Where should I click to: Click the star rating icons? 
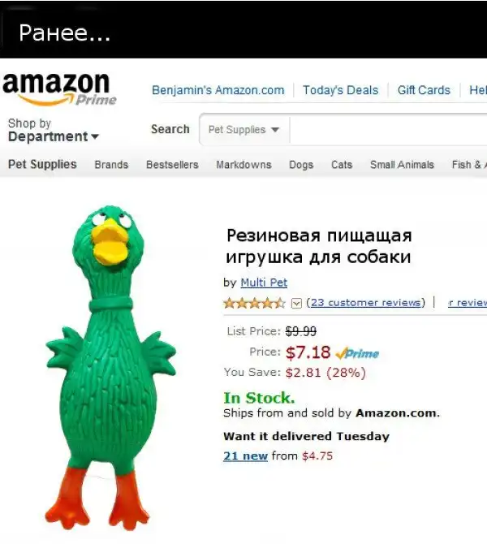(254, 303)
